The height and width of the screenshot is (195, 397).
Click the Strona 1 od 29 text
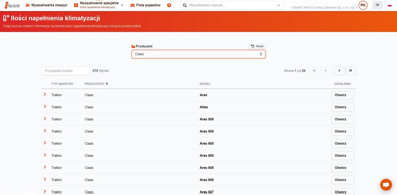click(x=295, y=71)
